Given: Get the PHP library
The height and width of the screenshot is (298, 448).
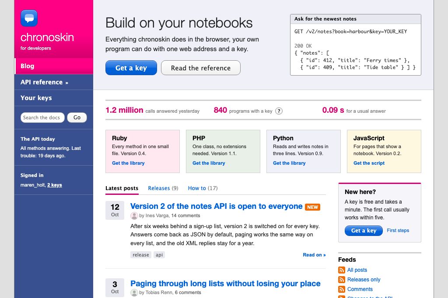Looking at the screenshot, I should pyautogui.click(x=209, y=163).
